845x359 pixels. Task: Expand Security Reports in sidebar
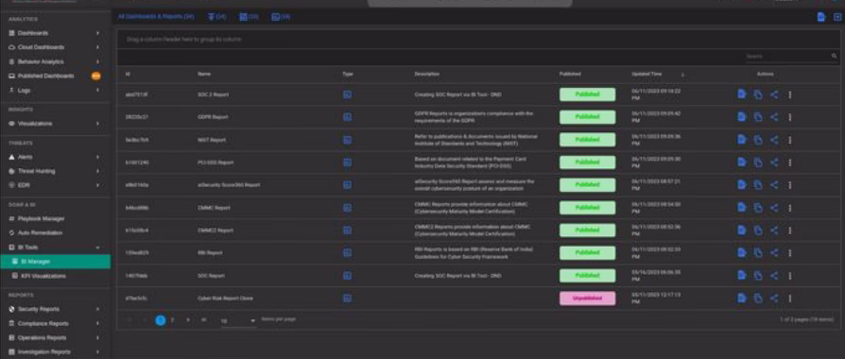pyautogui.click(x=97, y=310)
